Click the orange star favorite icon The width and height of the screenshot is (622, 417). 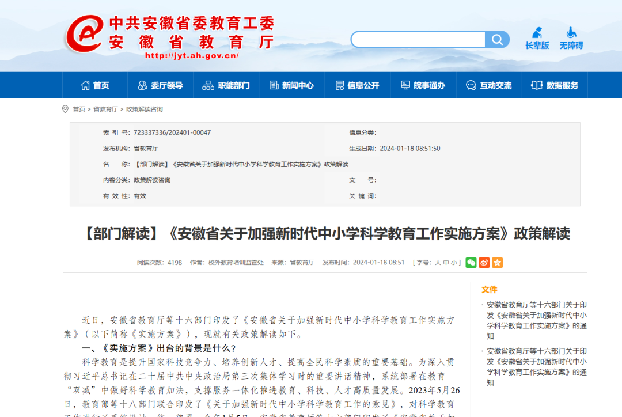pyautogui.click(x=498, y=262)
